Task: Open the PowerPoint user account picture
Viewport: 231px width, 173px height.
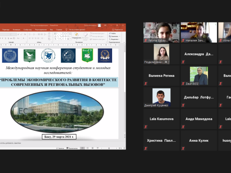Action: pos(99,25)
